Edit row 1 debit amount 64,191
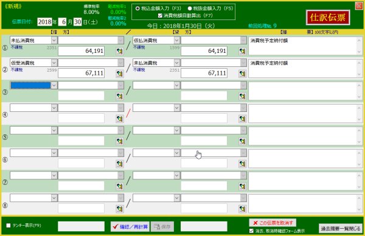 coord(81,51)
